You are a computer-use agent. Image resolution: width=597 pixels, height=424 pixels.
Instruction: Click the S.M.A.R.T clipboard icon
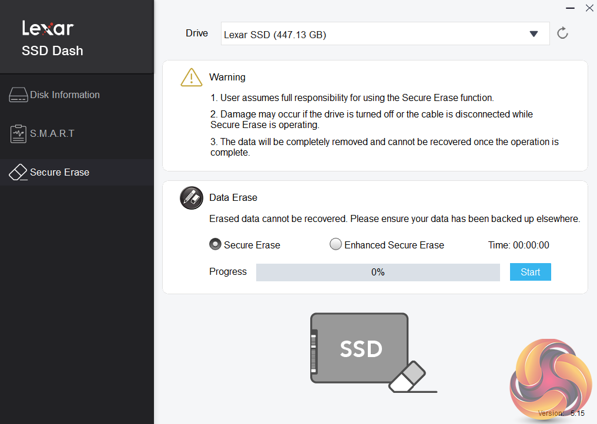pos(18,133)
